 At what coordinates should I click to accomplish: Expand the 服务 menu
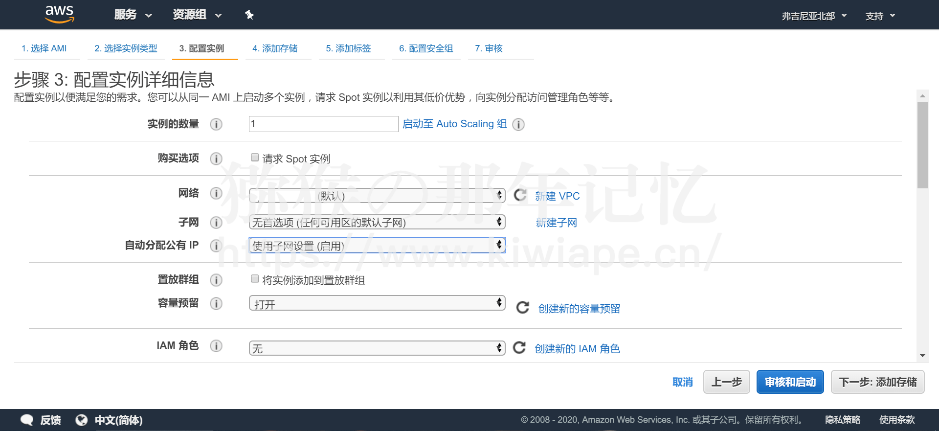pos(133,15)
